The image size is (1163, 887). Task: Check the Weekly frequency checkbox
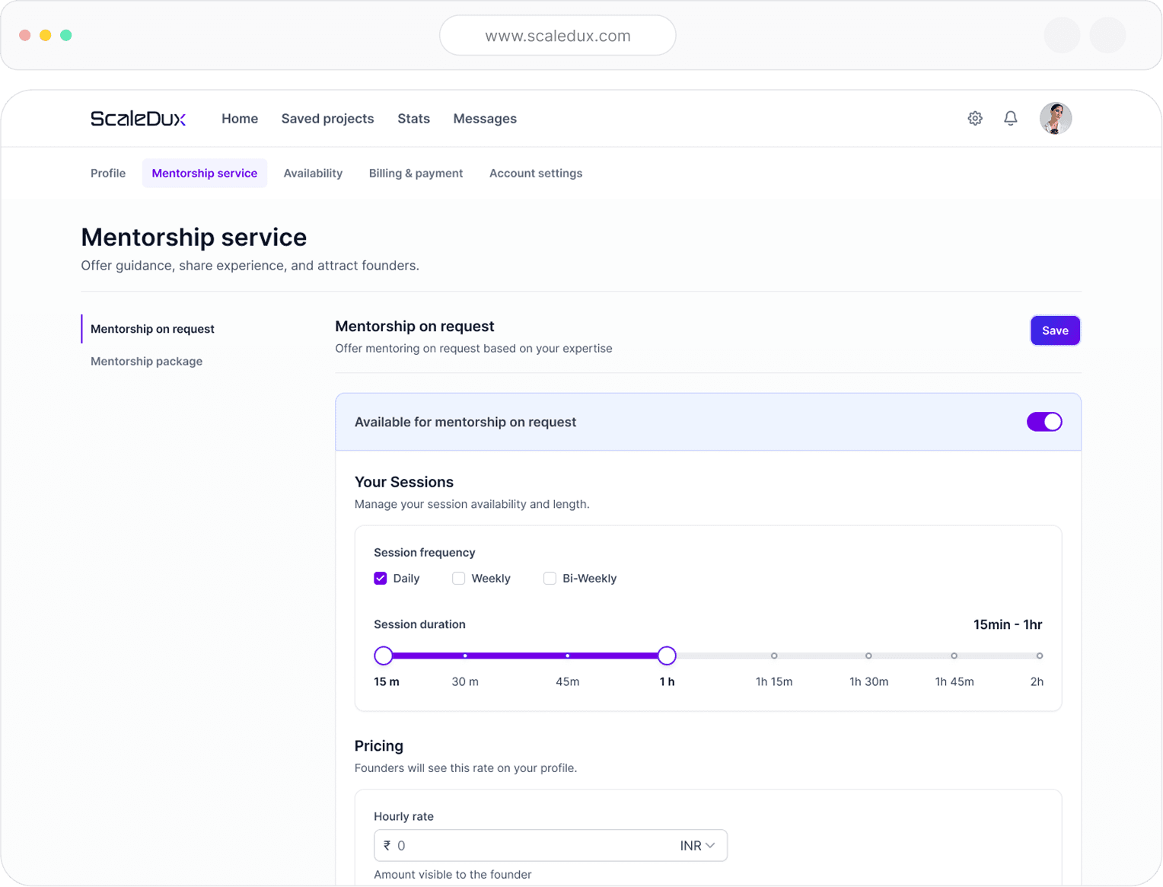click(458, 579)
